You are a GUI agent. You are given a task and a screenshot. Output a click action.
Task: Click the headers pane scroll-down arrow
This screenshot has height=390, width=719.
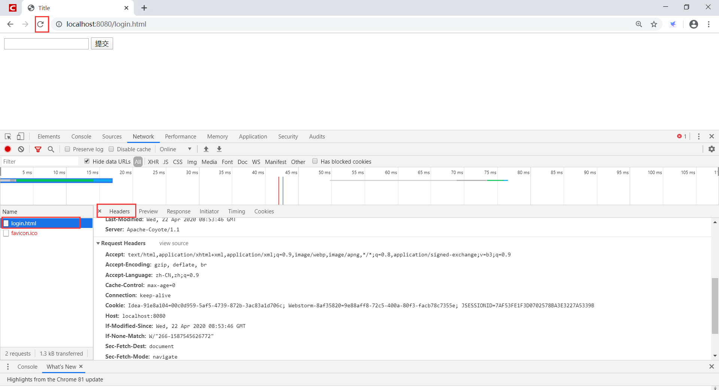pyautogui.click(x=715, y=356)
